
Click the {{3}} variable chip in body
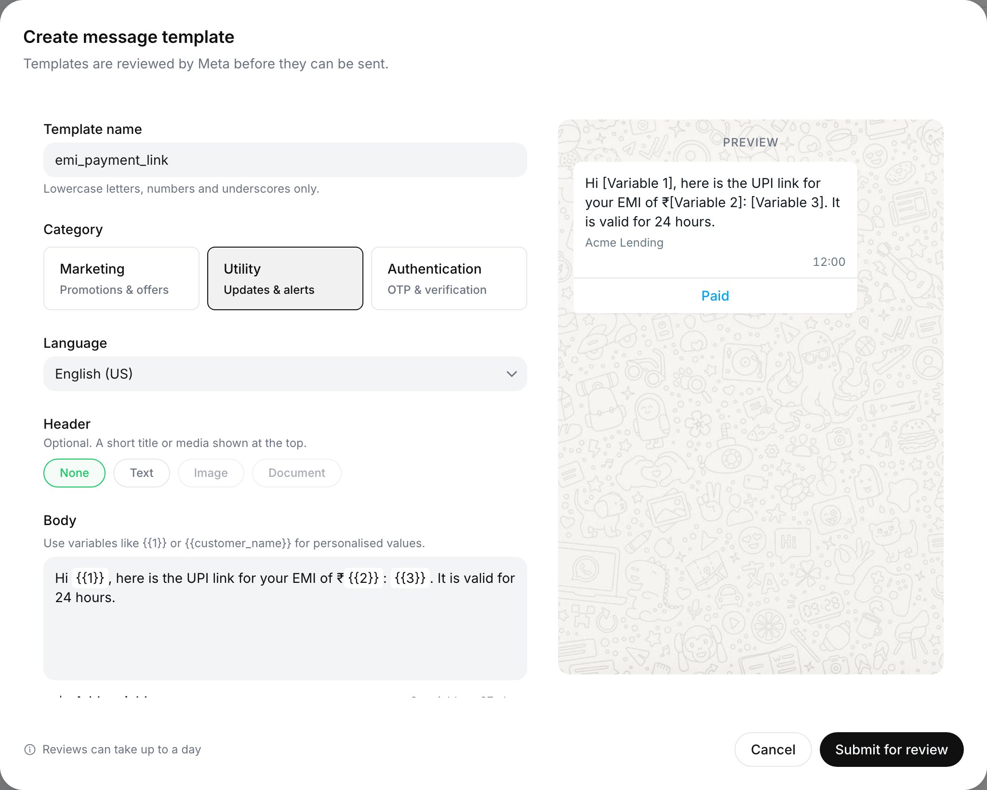point(410,578)
